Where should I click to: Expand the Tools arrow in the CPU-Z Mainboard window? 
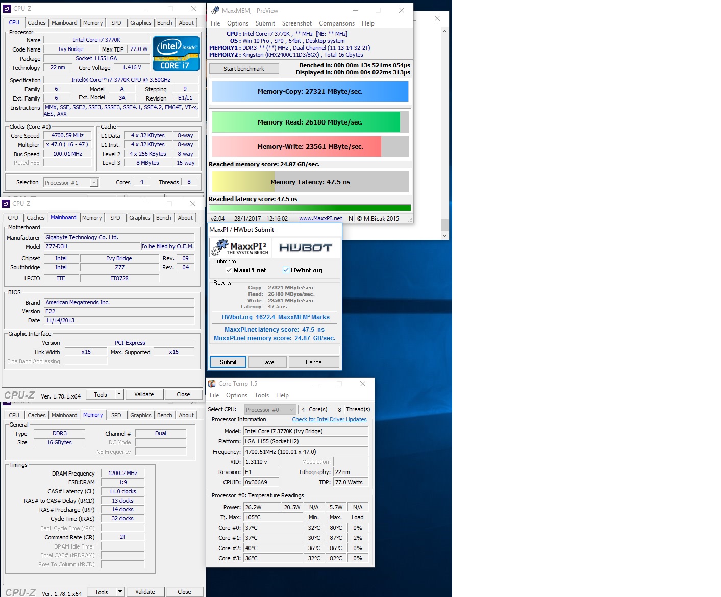pos(119,394)
